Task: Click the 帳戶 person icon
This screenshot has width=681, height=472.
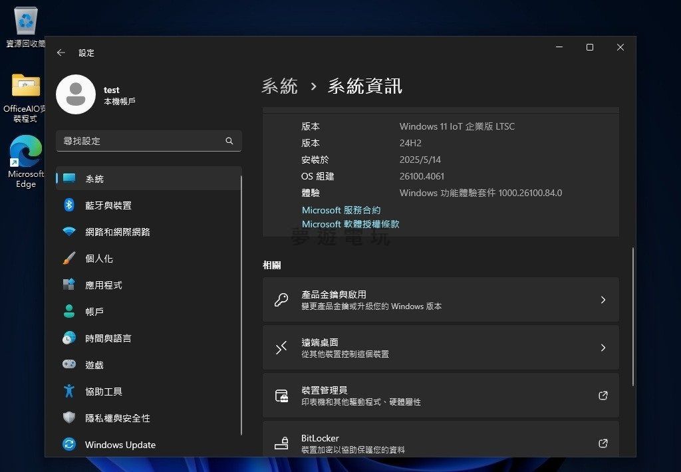Action: click(x=69, y=312)
